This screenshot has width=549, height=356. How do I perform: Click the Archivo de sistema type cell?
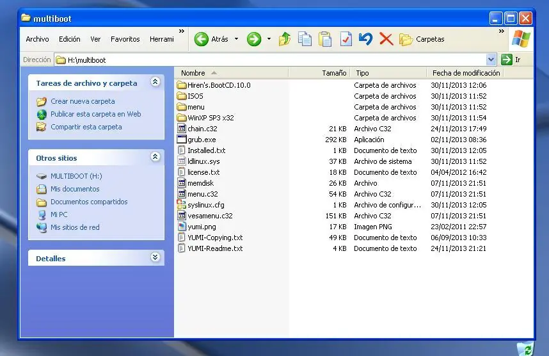click(x=383, y=161)
